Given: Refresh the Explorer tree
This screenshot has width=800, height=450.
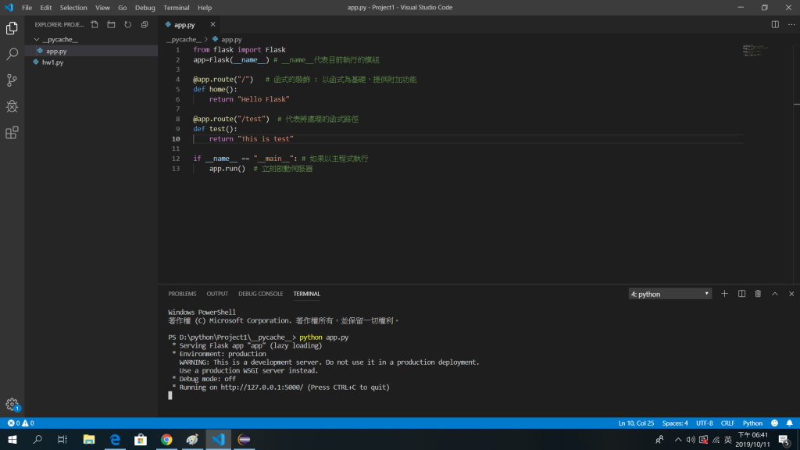Looking at the screenshot, I should pyautogui.click(x=127, y=24).
